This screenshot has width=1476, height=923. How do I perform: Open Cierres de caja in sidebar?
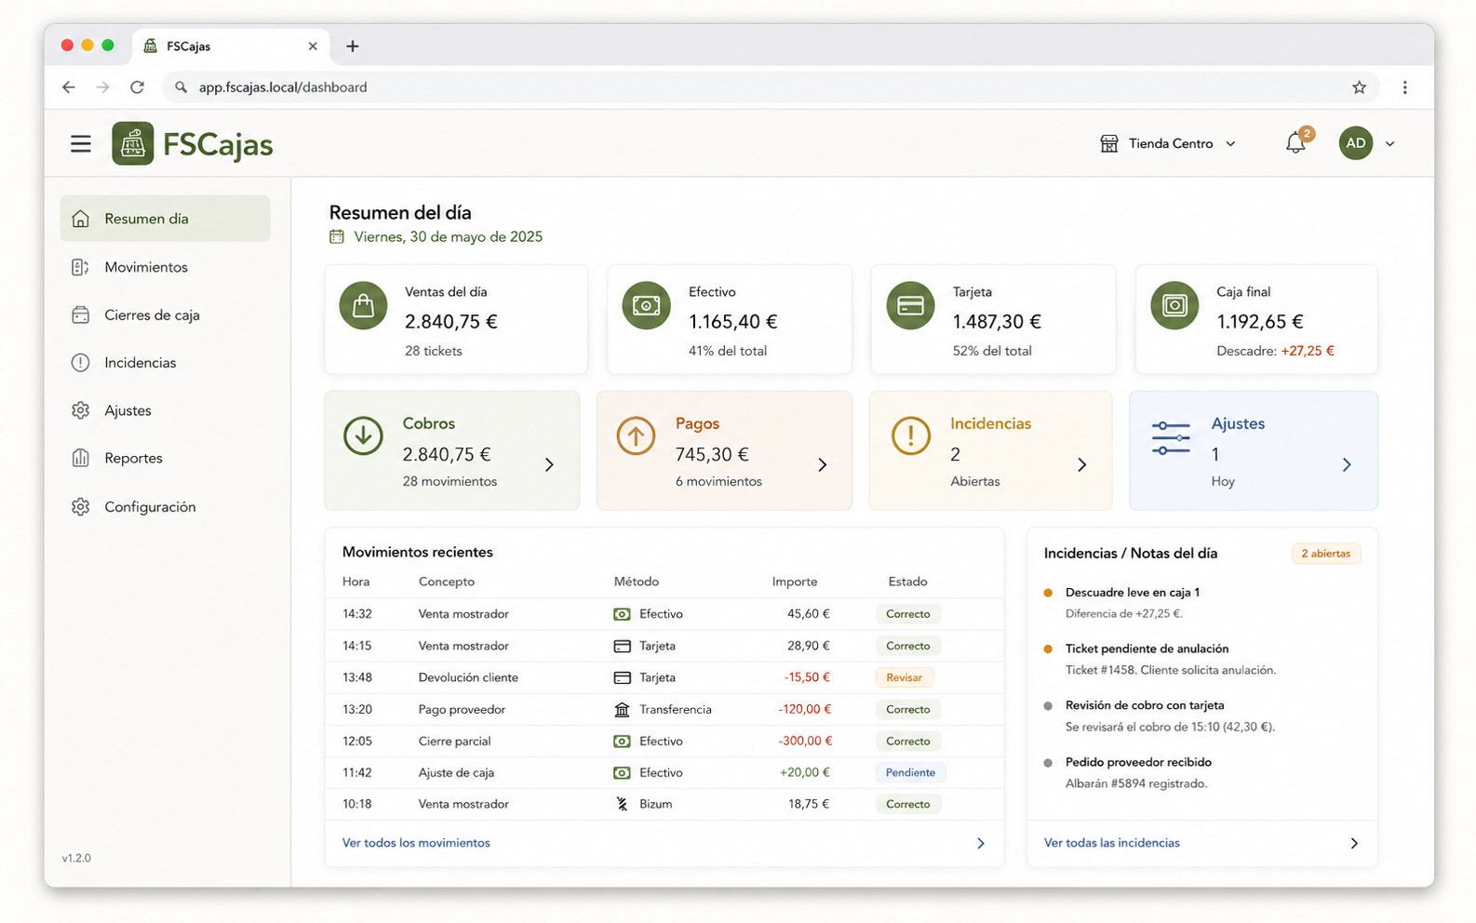tap(165, 314)
